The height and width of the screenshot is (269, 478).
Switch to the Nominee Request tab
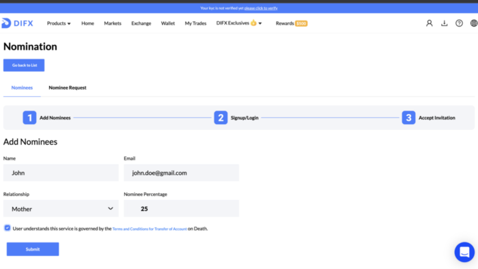click(68, 88)
